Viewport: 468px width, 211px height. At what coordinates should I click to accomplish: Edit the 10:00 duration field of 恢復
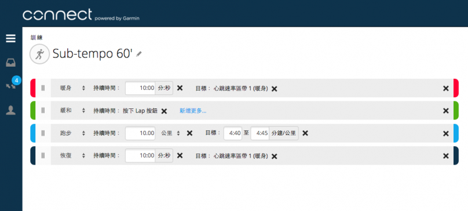click(140, 155)
